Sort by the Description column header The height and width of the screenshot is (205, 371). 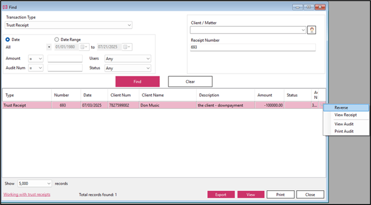[x=225, y=95]
